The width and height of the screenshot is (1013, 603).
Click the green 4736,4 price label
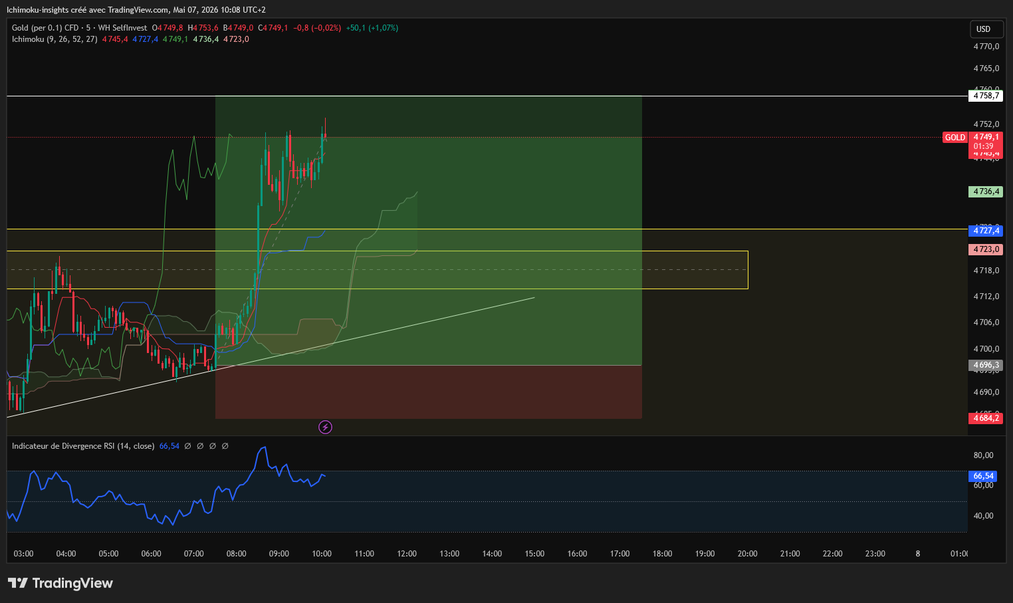point(985,191)
